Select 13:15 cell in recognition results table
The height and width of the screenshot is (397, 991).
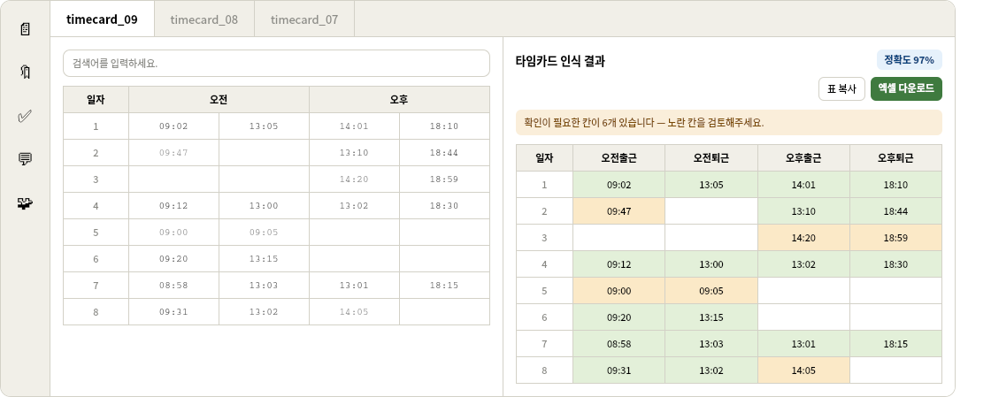(711, 317)
